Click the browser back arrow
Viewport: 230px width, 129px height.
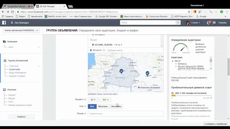pyautogui.click(x=3, y=12)
